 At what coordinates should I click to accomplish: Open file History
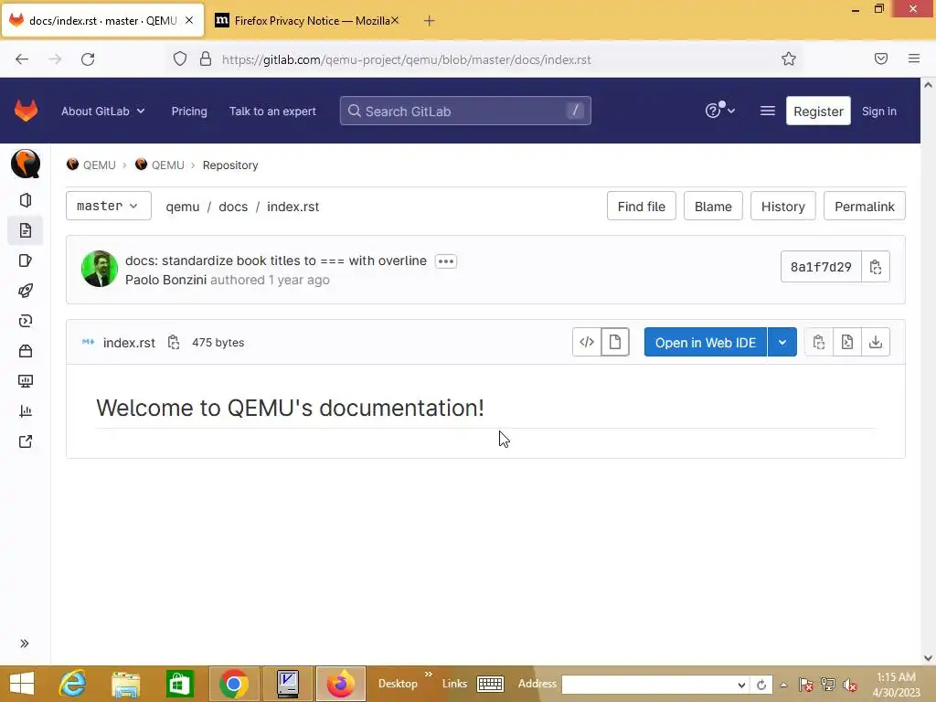(x=783, y=206)
